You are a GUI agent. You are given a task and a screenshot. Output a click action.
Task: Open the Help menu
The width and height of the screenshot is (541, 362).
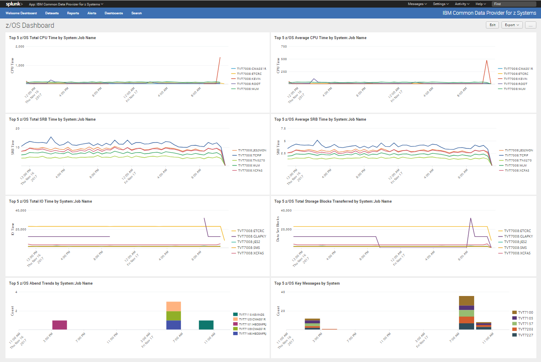click(x=481, y=4)
